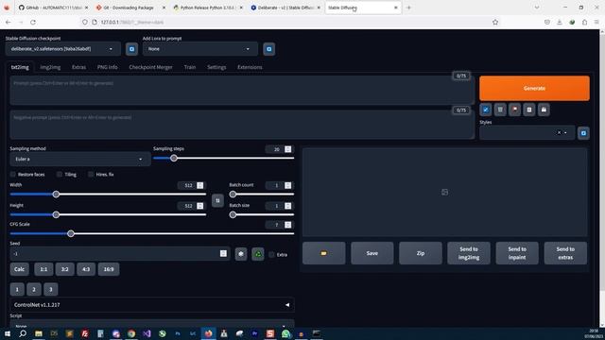Switch to the img2img tab

tap(50, 67)
